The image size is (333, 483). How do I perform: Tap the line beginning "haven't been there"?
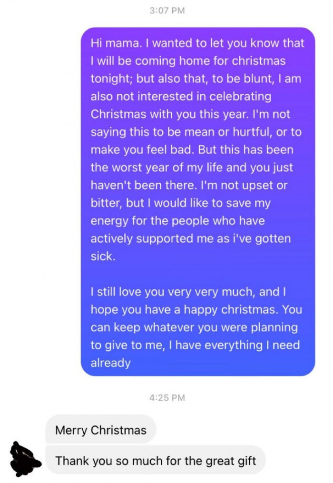point(138,185)
